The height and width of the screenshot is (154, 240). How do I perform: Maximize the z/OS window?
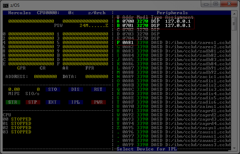tap(216, 4)
